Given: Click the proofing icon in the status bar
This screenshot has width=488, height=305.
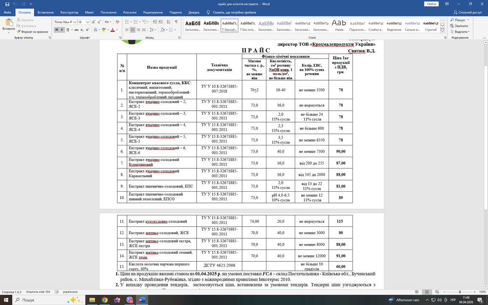Looking at the screenshot, I should tap(57, 292).
